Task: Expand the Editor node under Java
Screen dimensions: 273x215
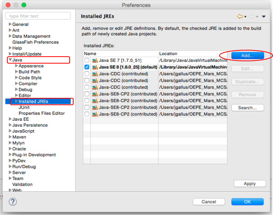Action: coord(17,95)
